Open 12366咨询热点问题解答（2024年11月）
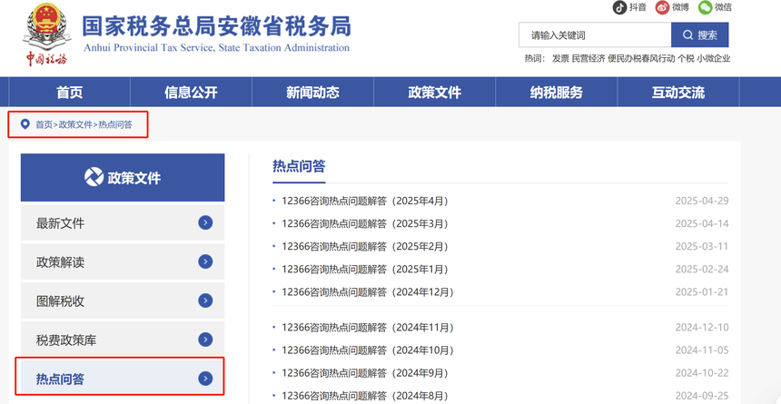Viewport: 781px width, 404px height. [368, 327]
